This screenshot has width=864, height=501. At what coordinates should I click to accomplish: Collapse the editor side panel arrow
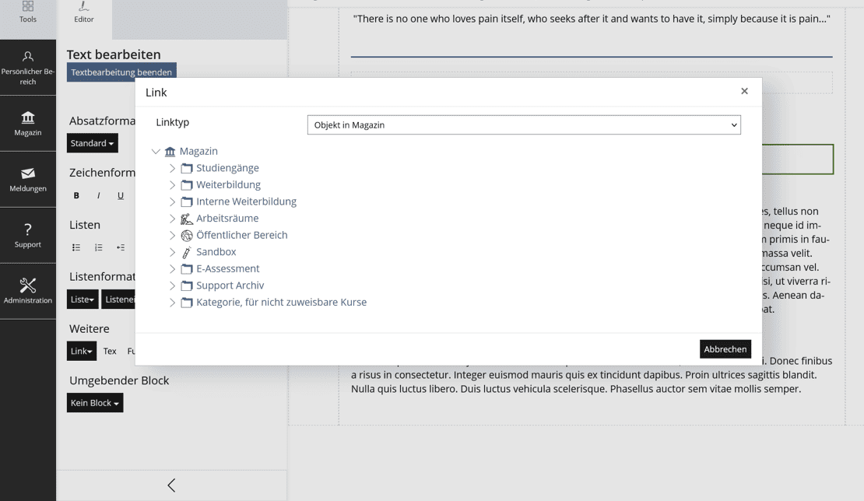pyautogui.click(x=171, y=485)
